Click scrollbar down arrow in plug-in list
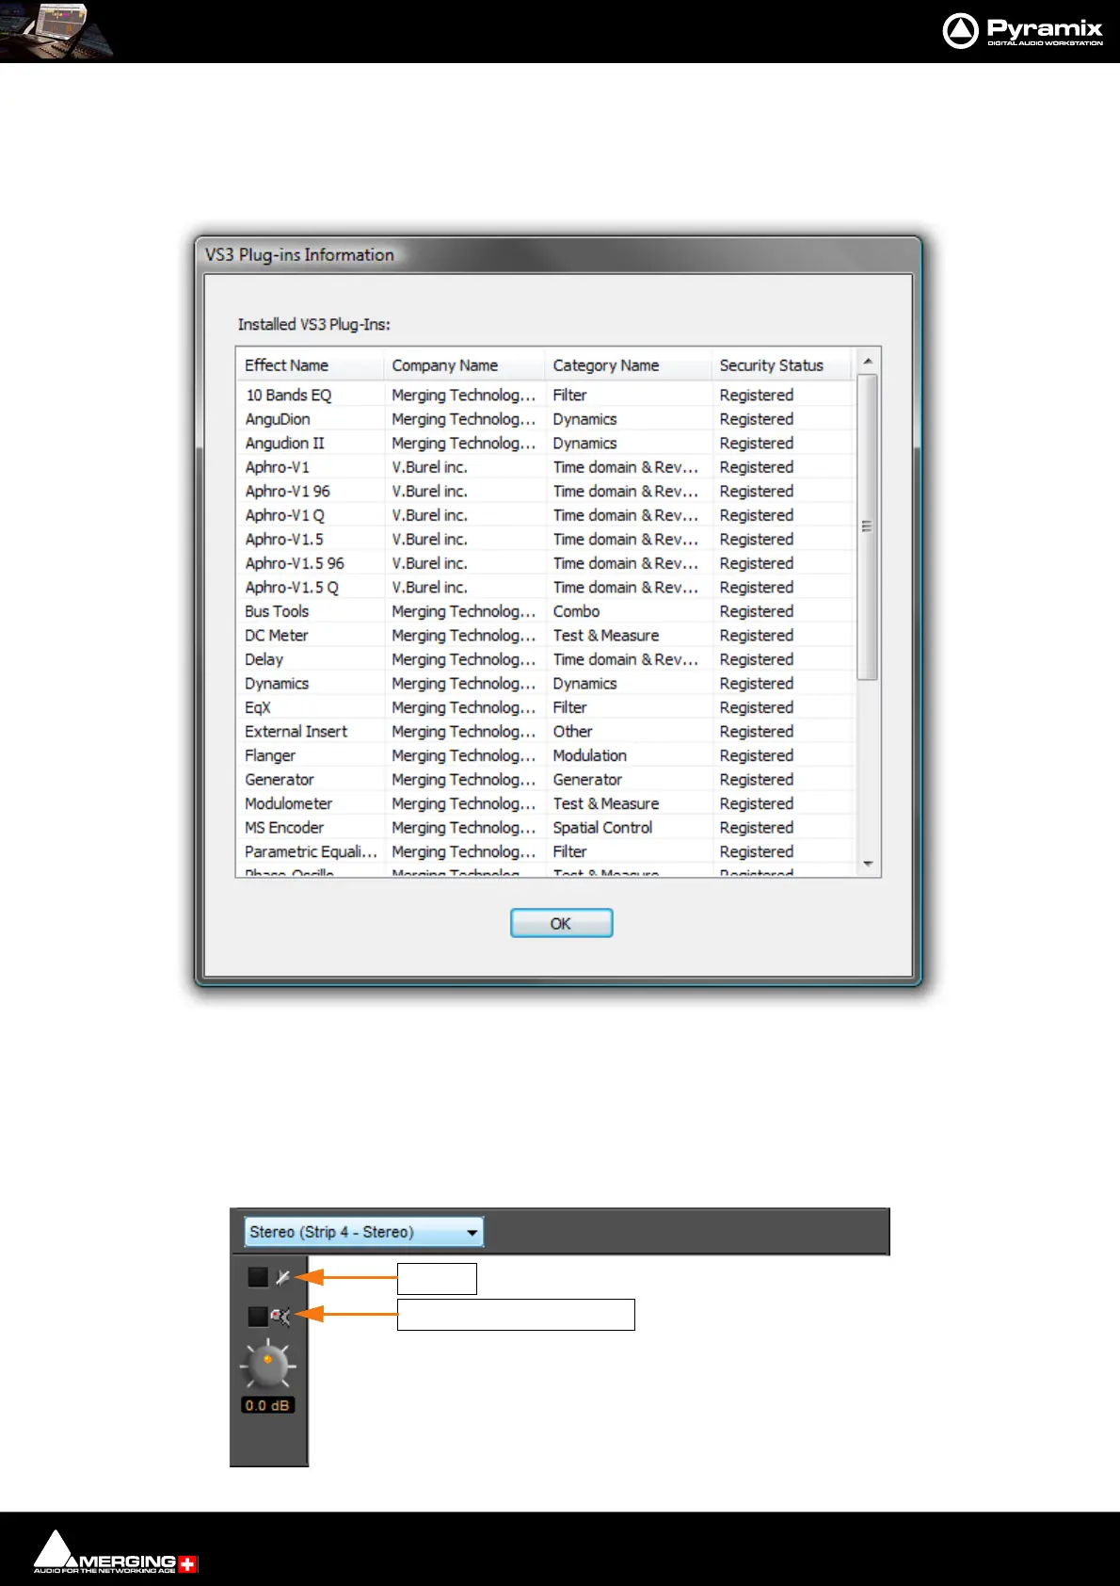This screenshot has height=1586, width=1120. [868, 864]
